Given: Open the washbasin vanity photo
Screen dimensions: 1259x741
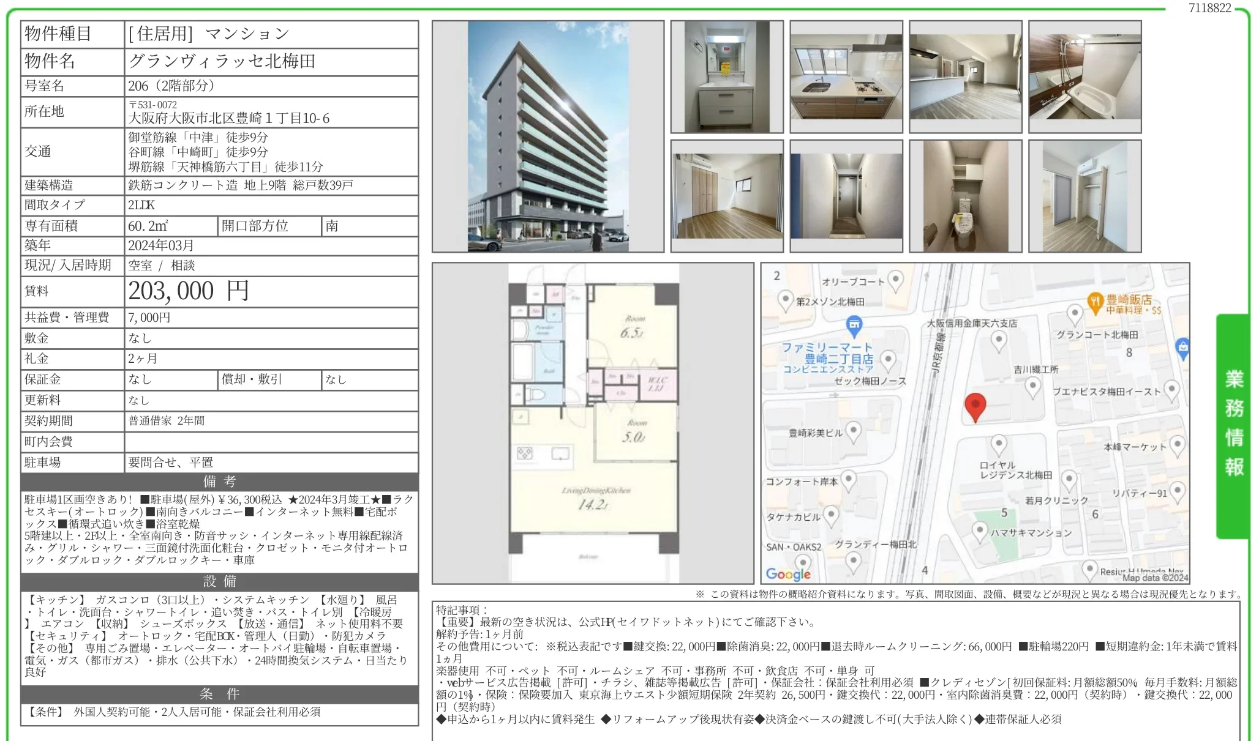Looking at the screenshot, I should 727,76.
